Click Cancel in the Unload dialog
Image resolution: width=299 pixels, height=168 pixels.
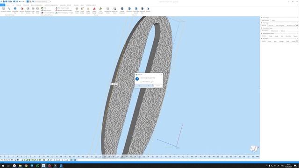(x=158, y=86)
